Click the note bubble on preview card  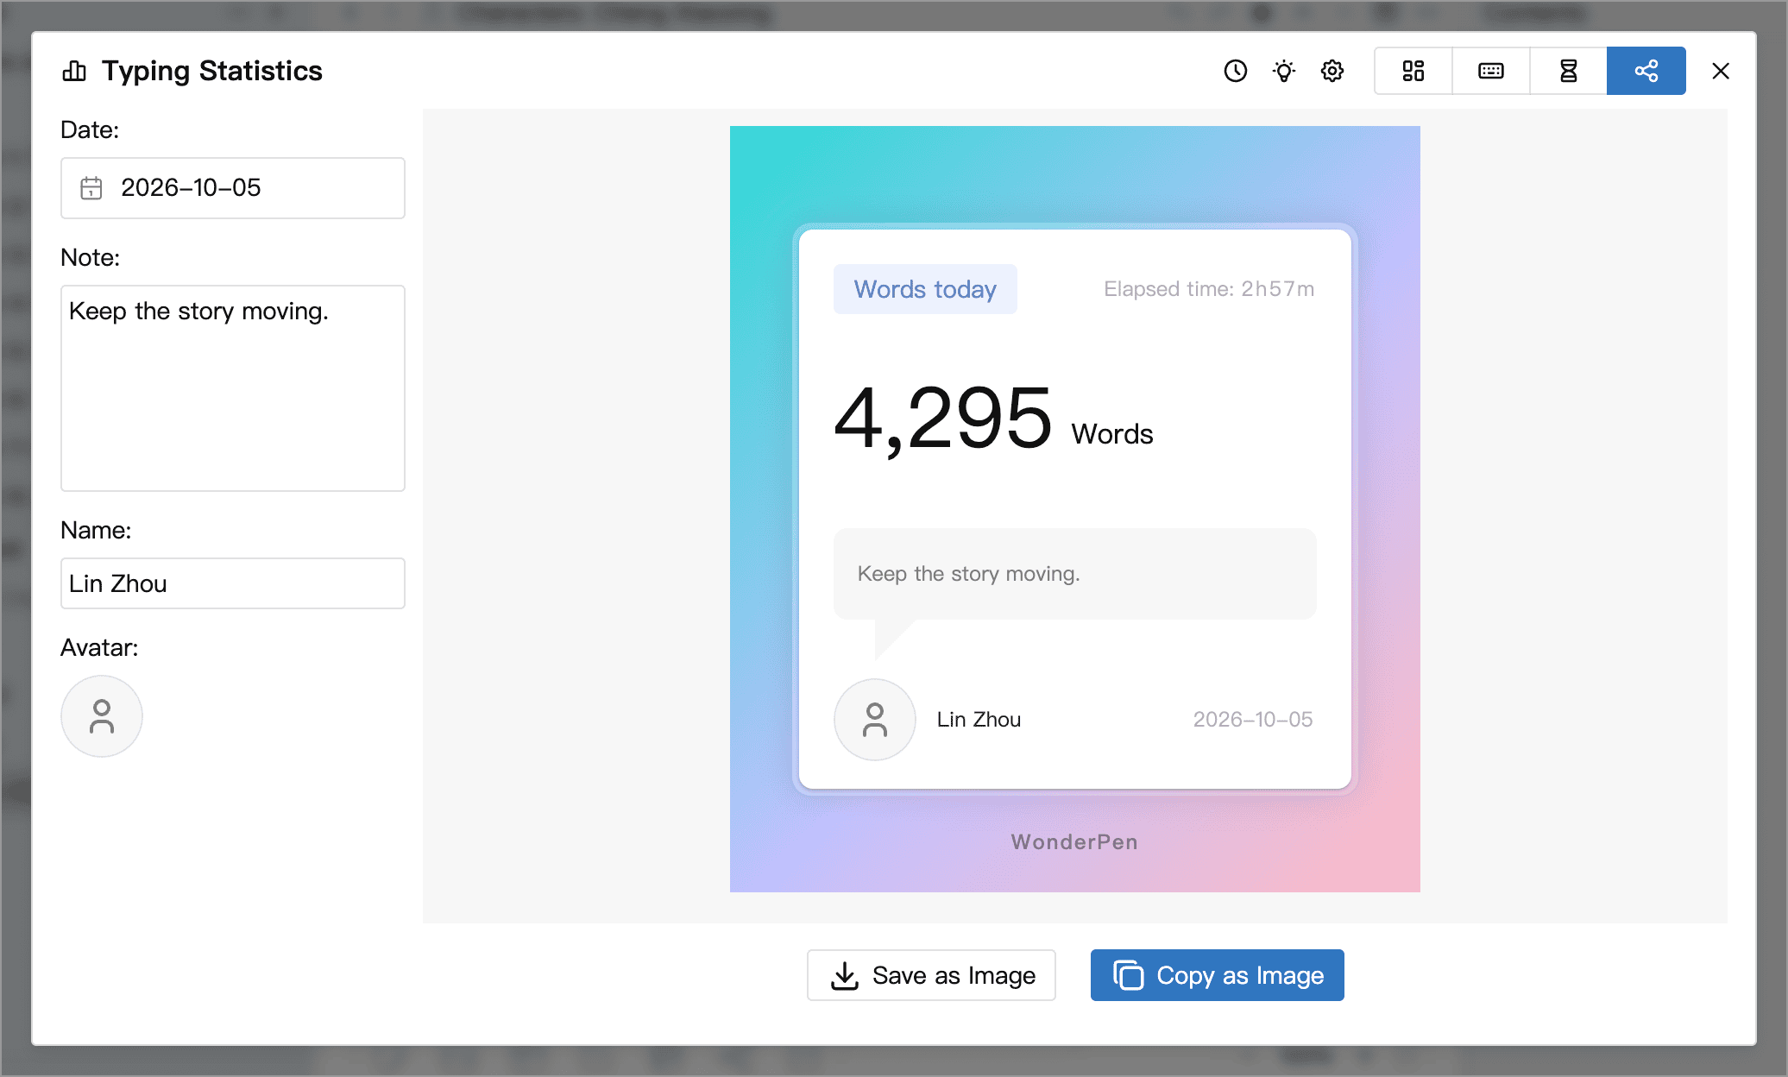tap(1075, 574)
